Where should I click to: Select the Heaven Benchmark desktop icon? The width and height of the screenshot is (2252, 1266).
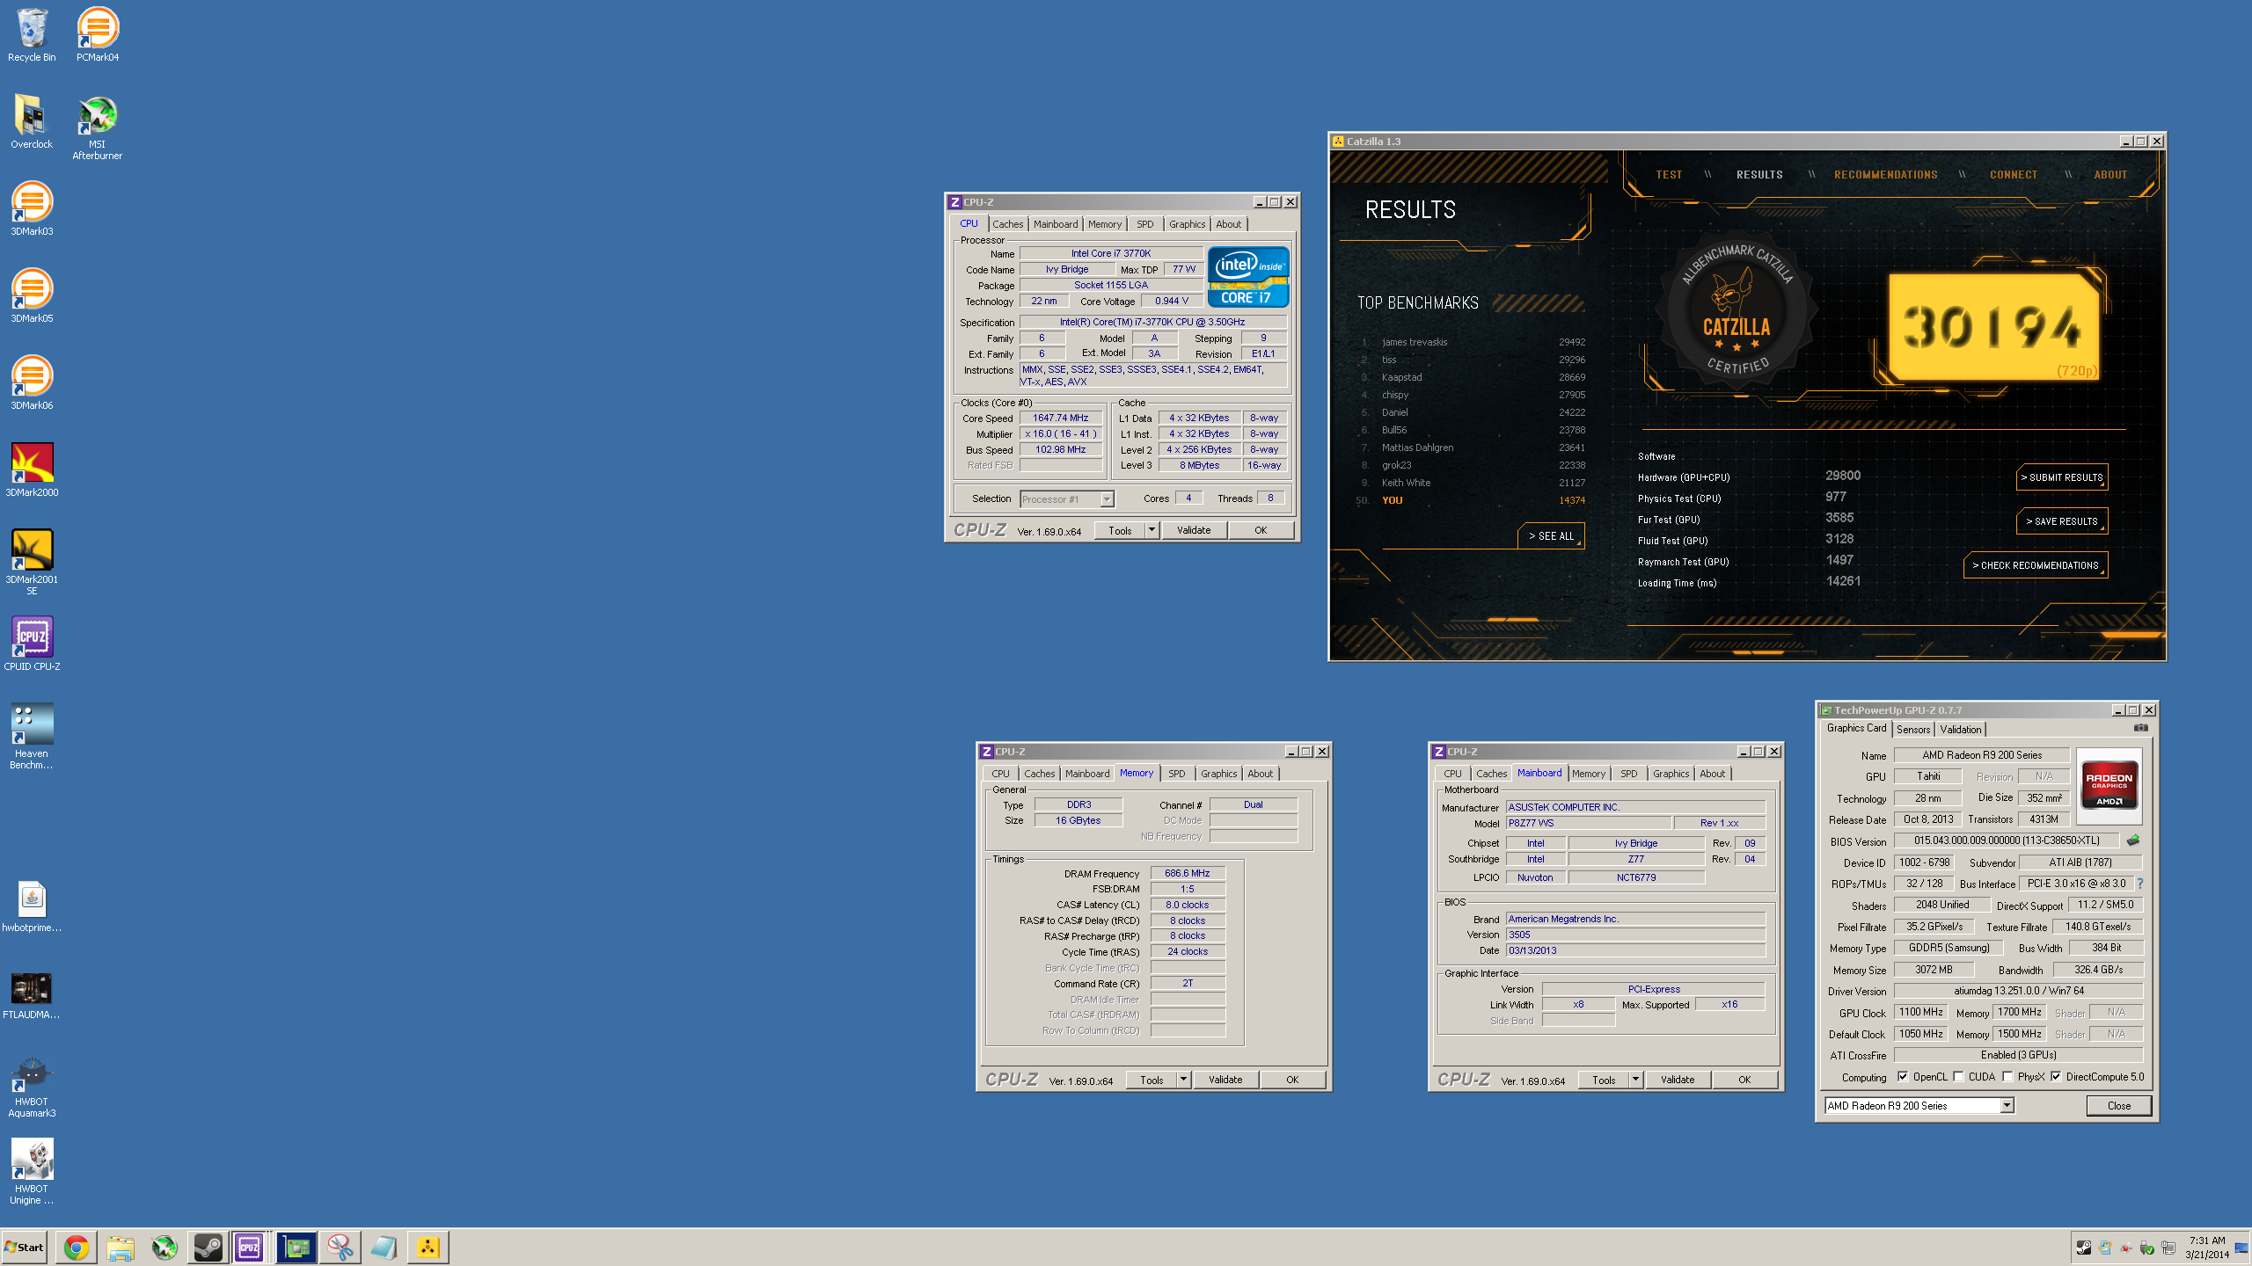(32, 737)
